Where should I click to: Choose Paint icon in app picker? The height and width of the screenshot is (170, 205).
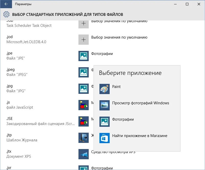pyautogui.click(x=105, y=89)
